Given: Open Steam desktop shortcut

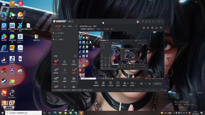Looking at the screenshot, I should click(x=4, y=82).
